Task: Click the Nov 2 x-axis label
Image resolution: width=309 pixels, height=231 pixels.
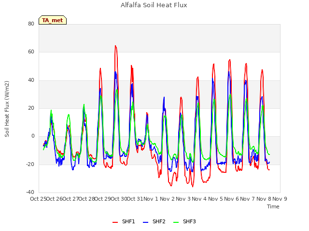Action: click(167, 199)
